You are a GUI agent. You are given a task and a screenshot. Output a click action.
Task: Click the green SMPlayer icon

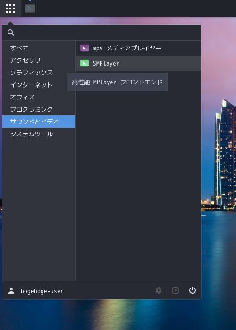[x=84, y=63]
